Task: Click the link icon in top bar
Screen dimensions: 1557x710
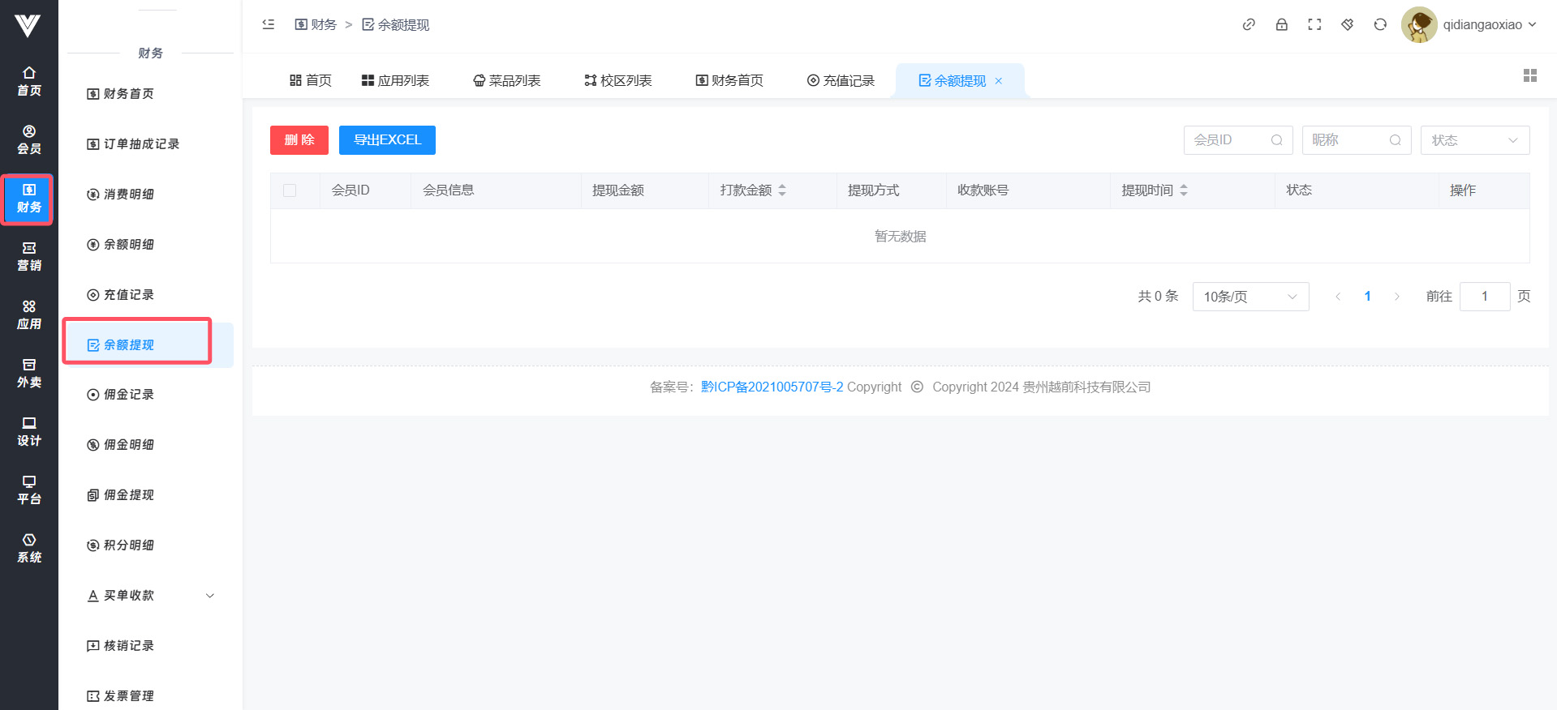Action: click(x=1249, y=24)
